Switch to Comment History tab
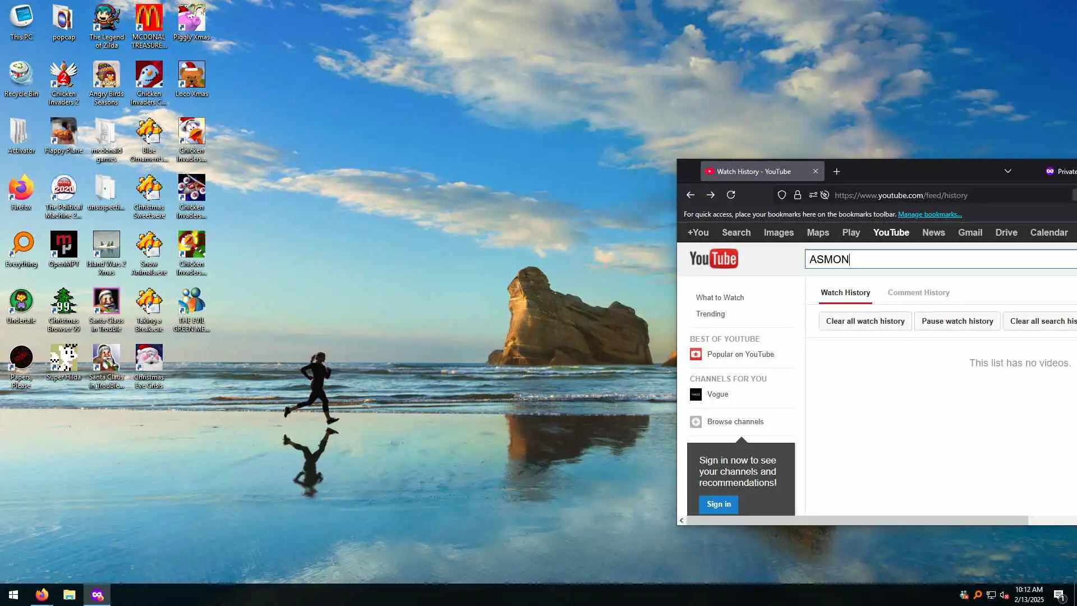 point(918,292)
